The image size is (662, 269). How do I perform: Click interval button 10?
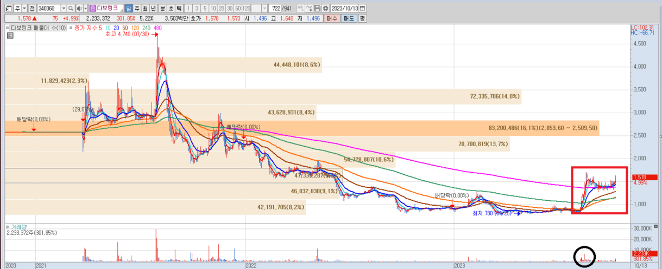click(213, 8)
